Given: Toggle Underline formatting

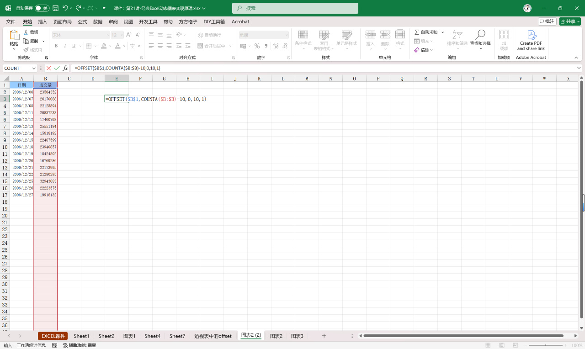Looking at the screenshot, I should [x=74, y=46].
